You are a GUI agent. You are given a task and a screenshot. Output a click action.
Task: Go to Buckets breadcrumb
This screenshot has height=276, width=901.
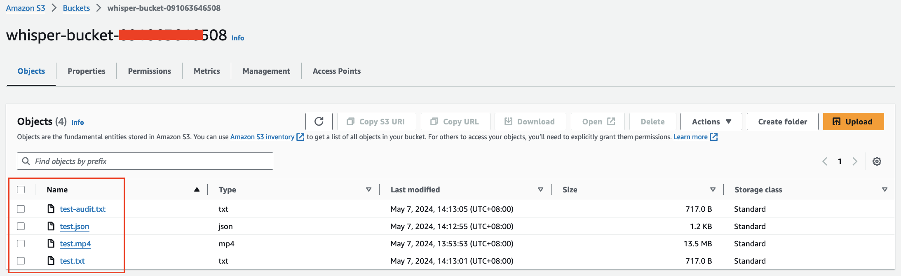[x=76, y=8]
